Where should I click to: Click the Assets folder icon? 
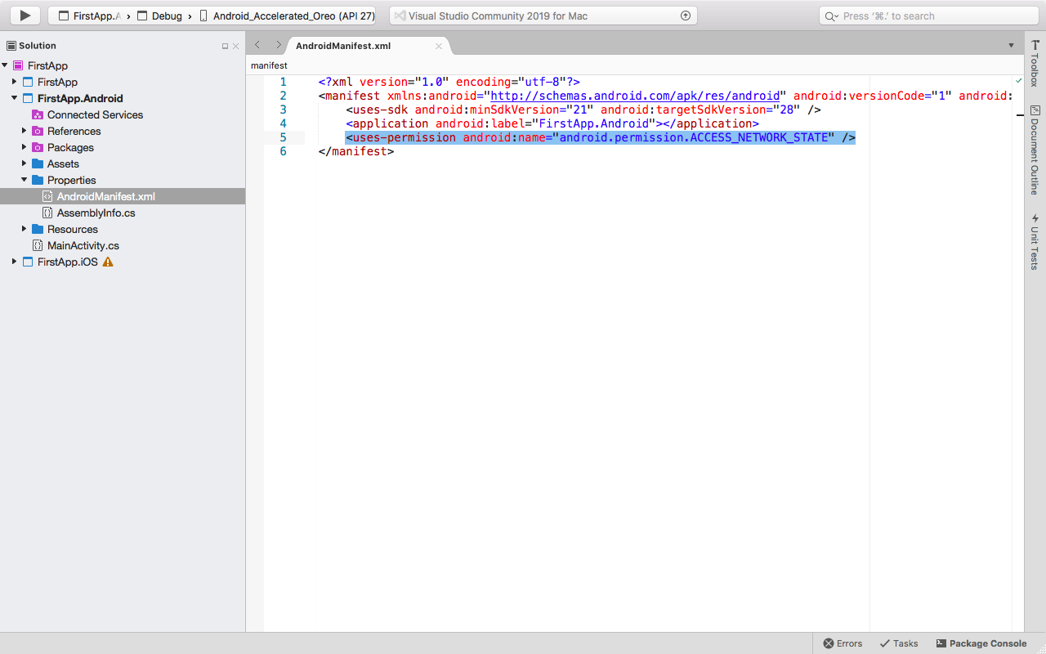click(x=38, y=163)
